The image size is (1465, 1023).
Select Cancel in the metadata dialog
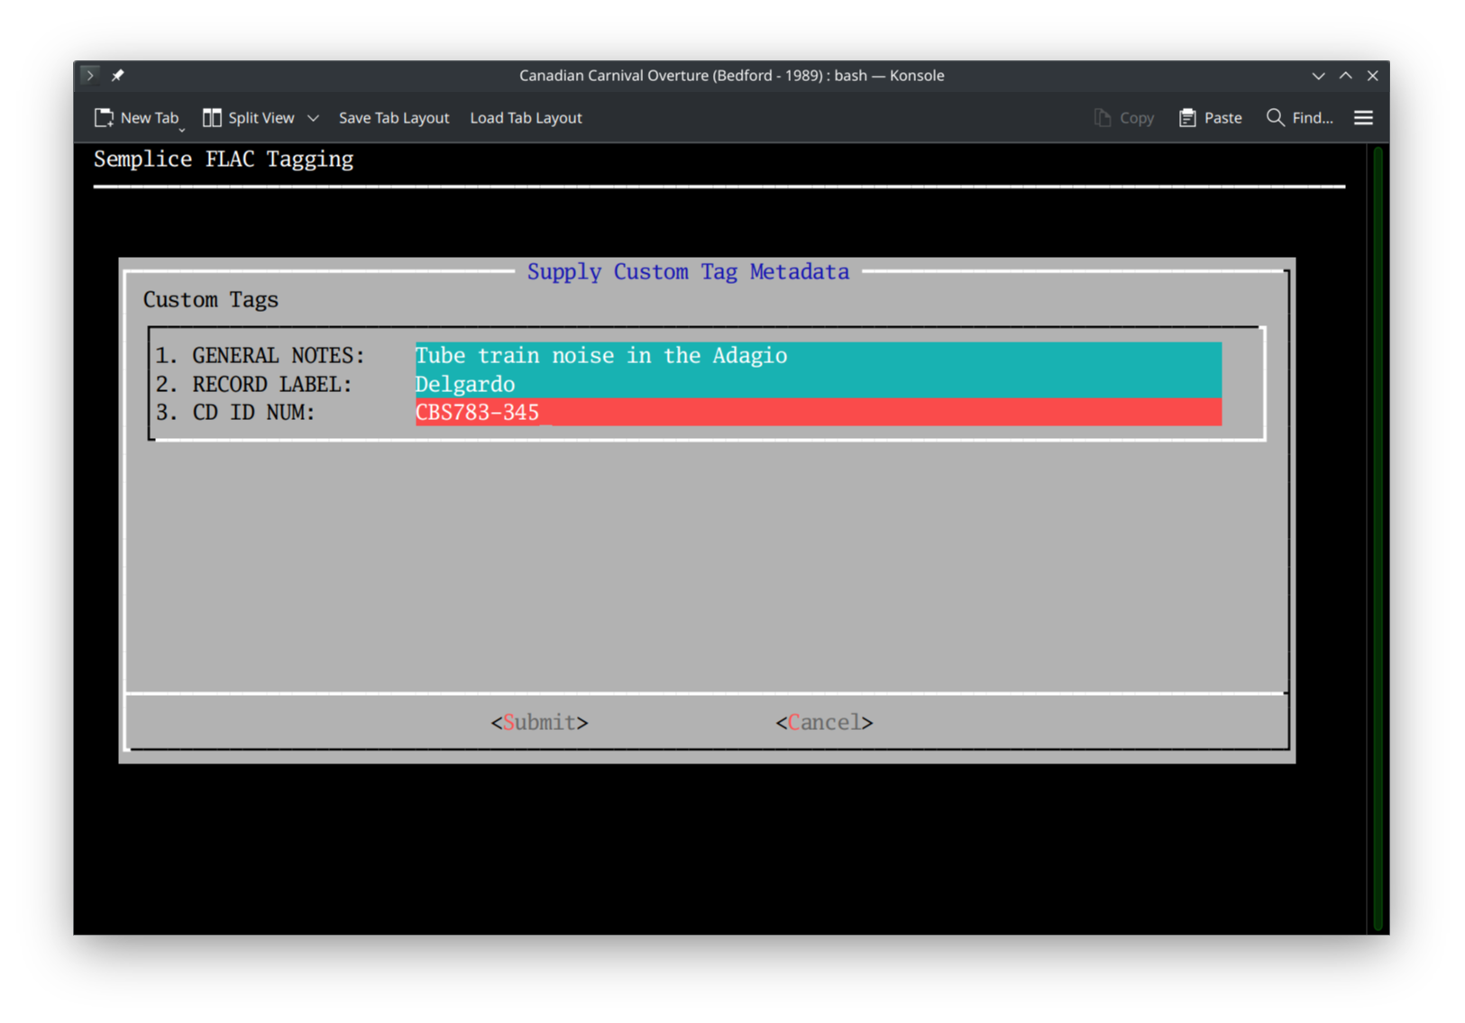[x=823, y=722]
